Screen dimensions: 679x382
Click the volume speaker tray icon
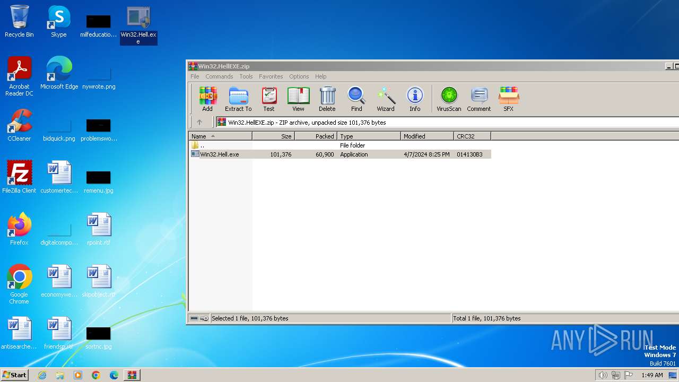coord(603,375)
